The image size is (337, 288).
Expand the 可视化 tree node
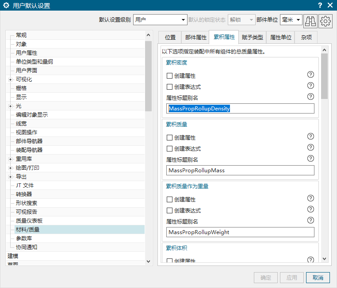pos(10,80)
